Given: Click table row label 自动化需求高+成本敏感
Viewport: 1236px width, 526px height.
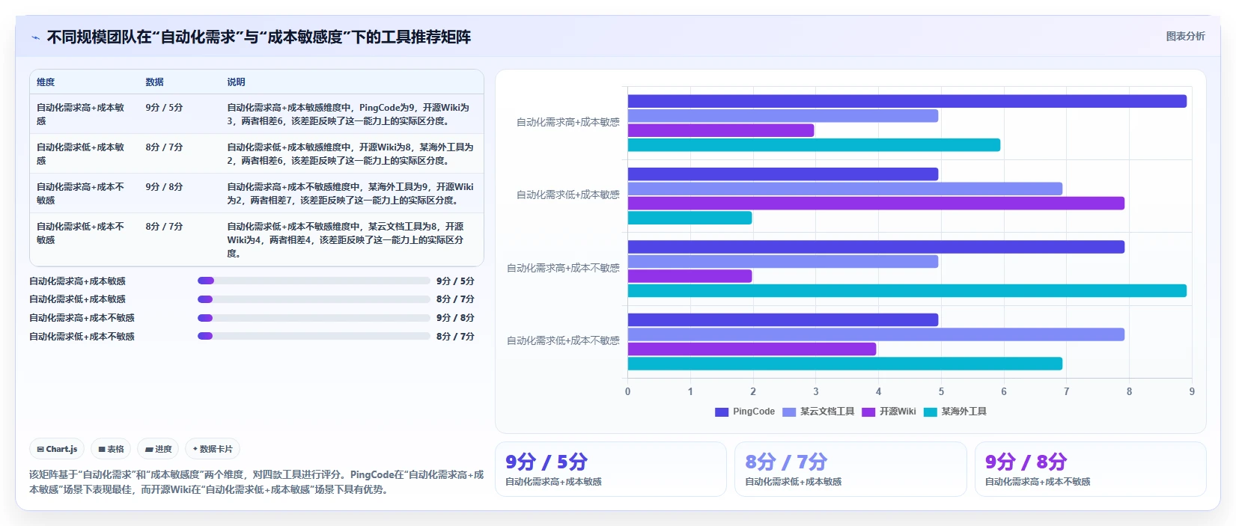Looking at the screenshot, I should click(80, 114).
